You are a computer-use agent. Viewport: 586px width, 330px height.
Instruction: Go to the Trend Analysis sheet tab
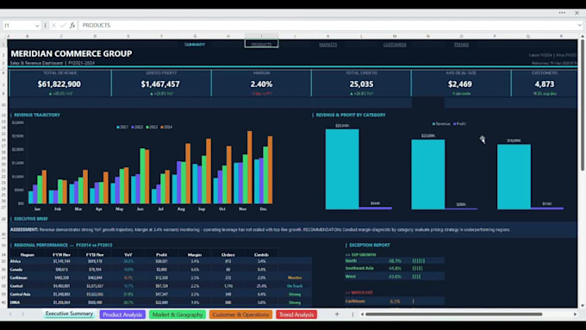click(x=296, y=314)
